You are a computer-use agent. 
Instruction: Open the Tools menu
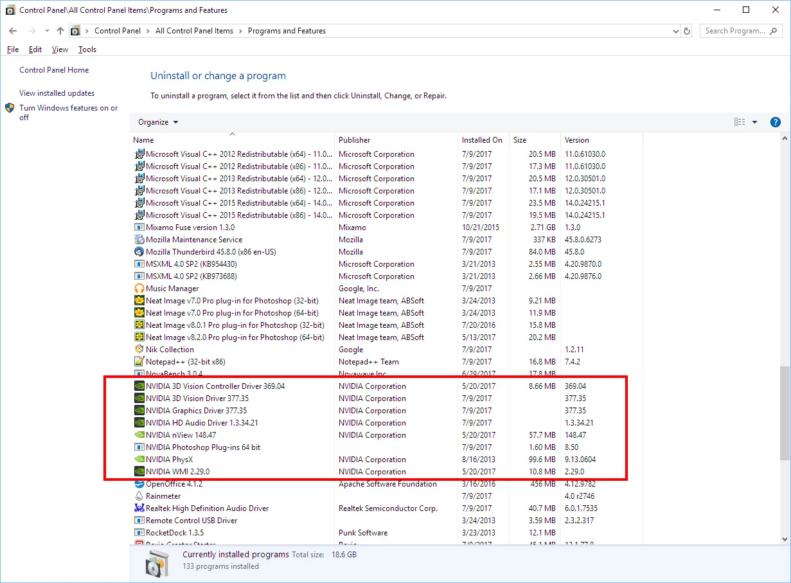[x=87, y=49]
